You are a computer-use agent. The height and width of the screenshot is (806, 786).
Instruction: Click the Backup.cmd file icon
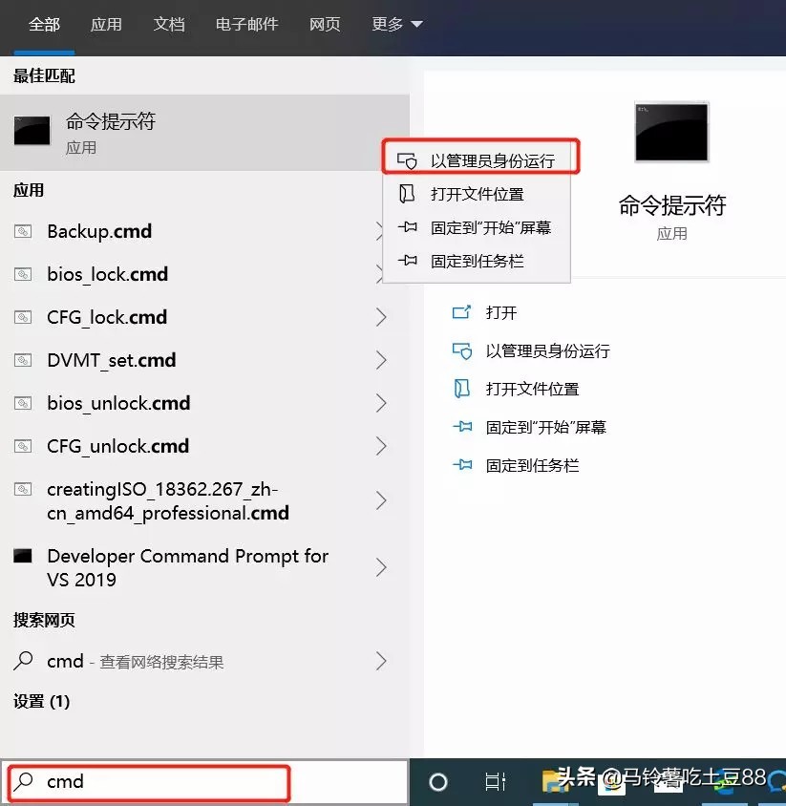pos(24,231)
